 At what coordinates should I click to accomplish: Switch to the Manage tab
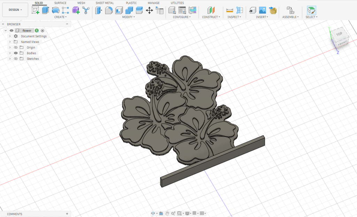(x=154, y=3)
